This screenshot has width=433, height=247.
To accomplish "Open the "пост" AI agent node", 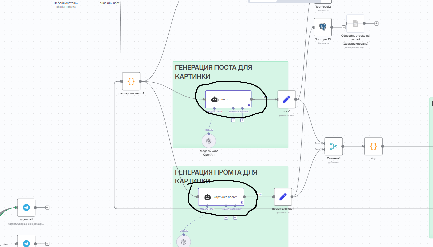I will (229, 99).
